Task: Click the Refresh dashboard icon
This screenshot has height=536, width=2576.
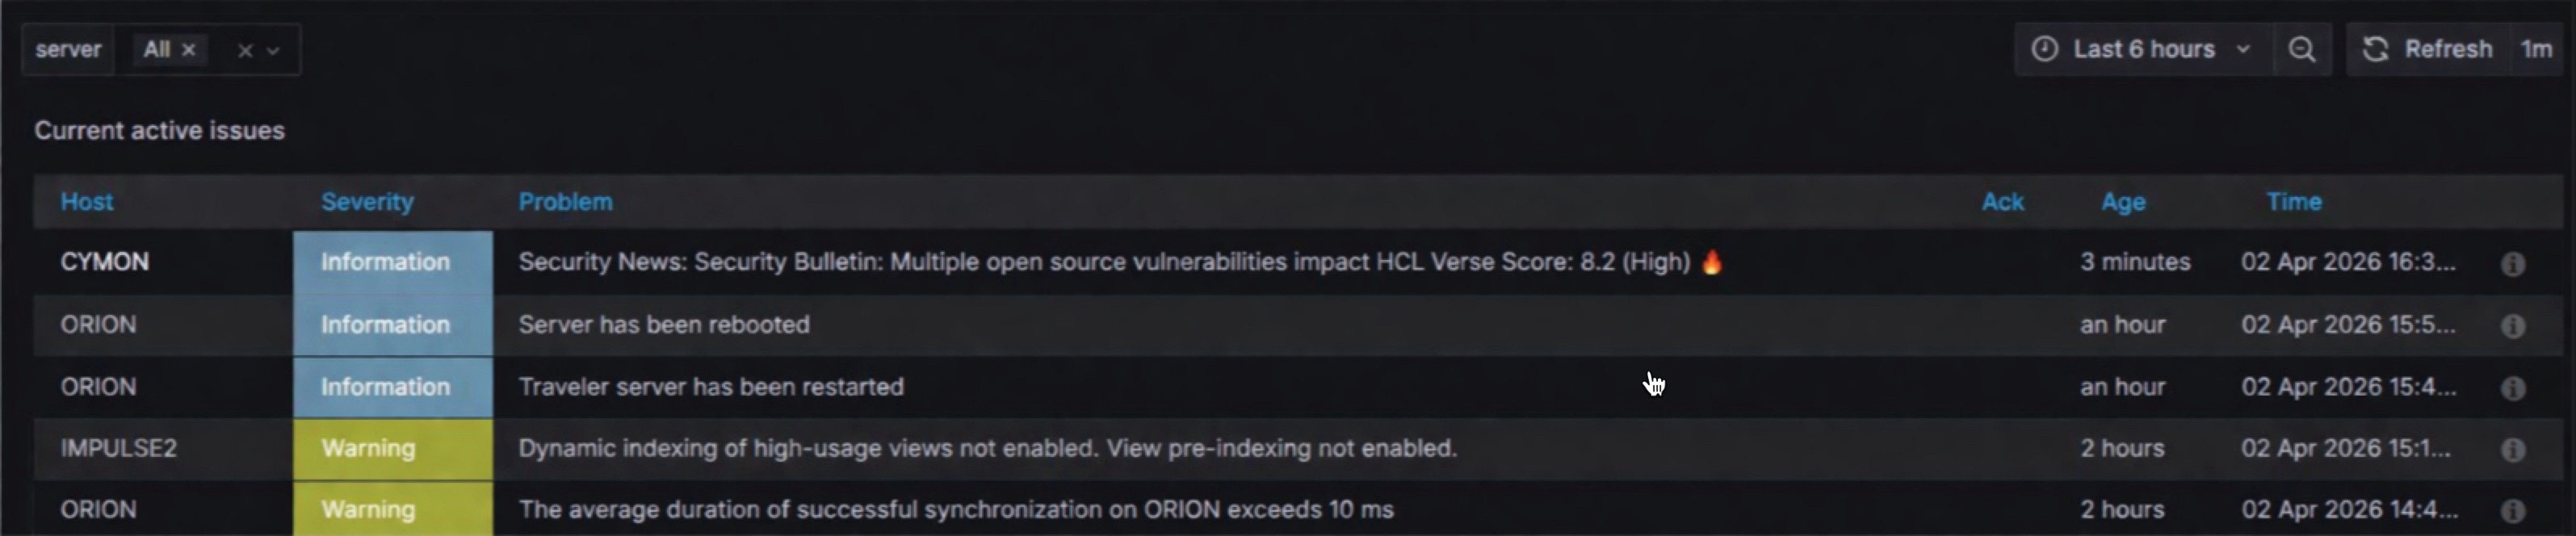Action: 2375,49
